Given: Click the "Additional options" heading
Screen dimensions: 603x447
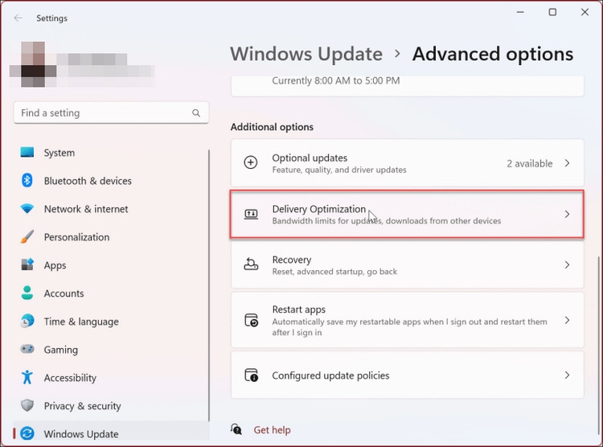Looking at the screenshot, I should [272, 127].
